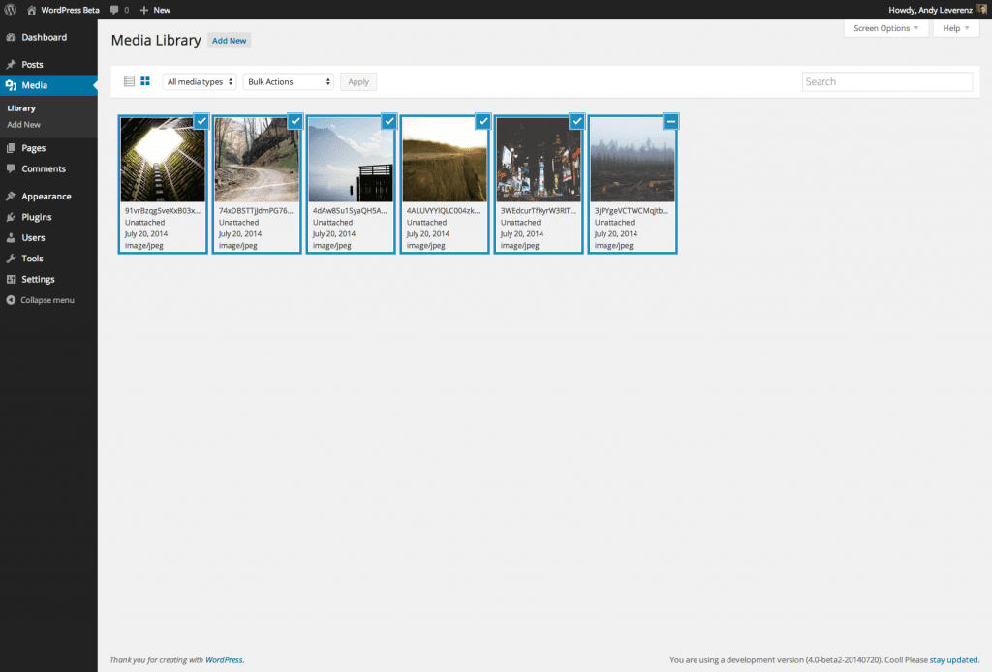
Task: Uncheck the 4ALUVYYIQLC004zk image selection
Action: click(482, 121)
